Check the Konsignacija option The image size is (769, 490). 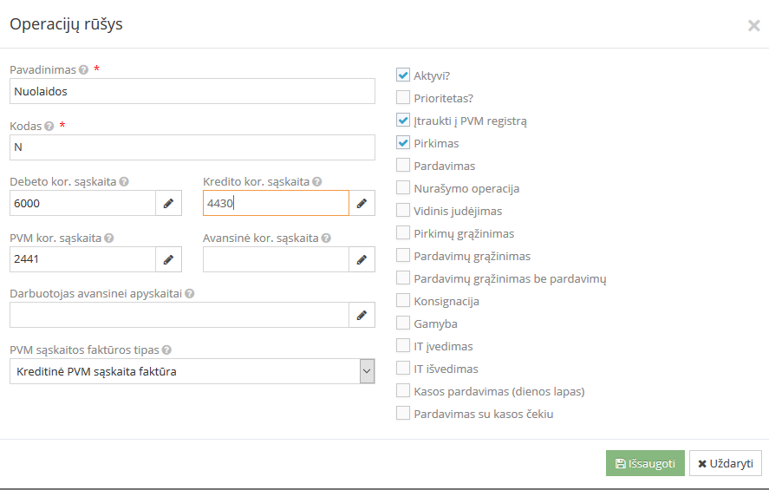[403, 301]
